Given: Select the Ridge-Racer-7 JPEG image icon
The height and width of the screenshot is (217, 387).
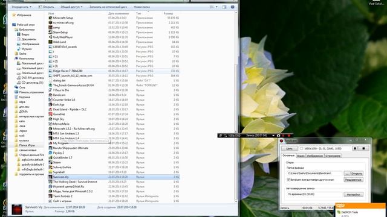Looking at the screenshot, I should (50, 71).
